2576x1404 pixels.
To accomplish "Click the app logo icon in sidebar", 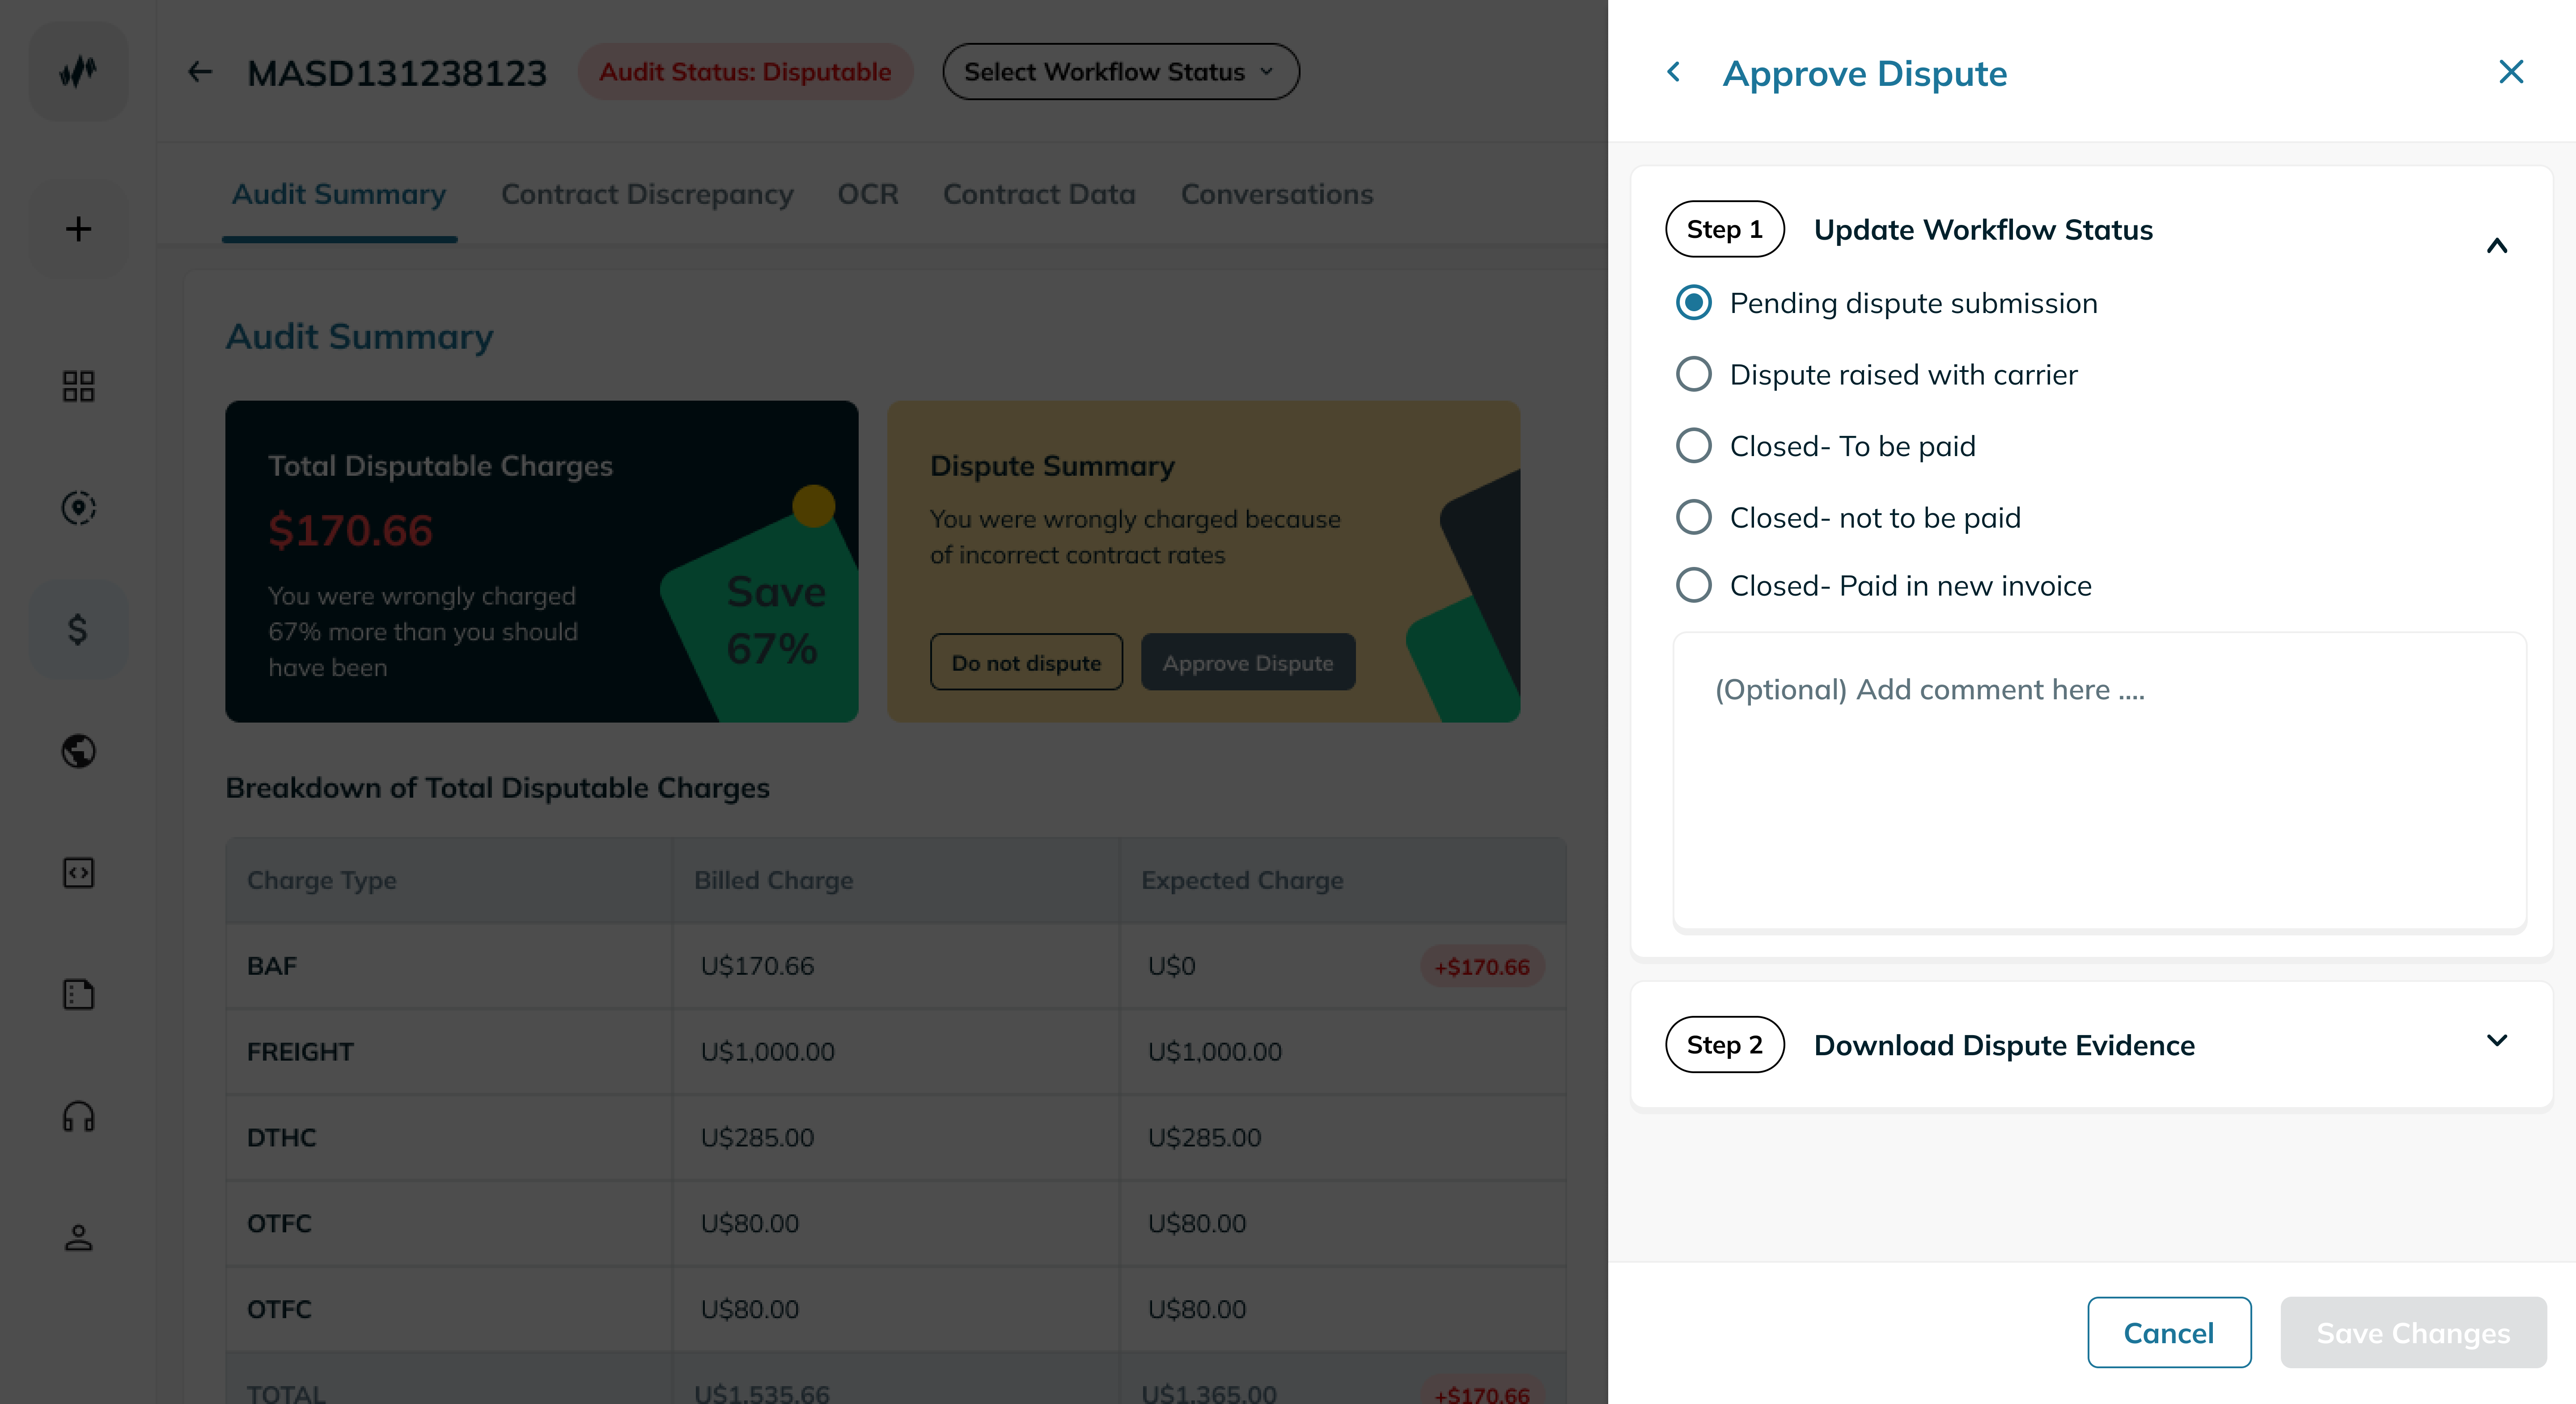I will tap(78, 72).
